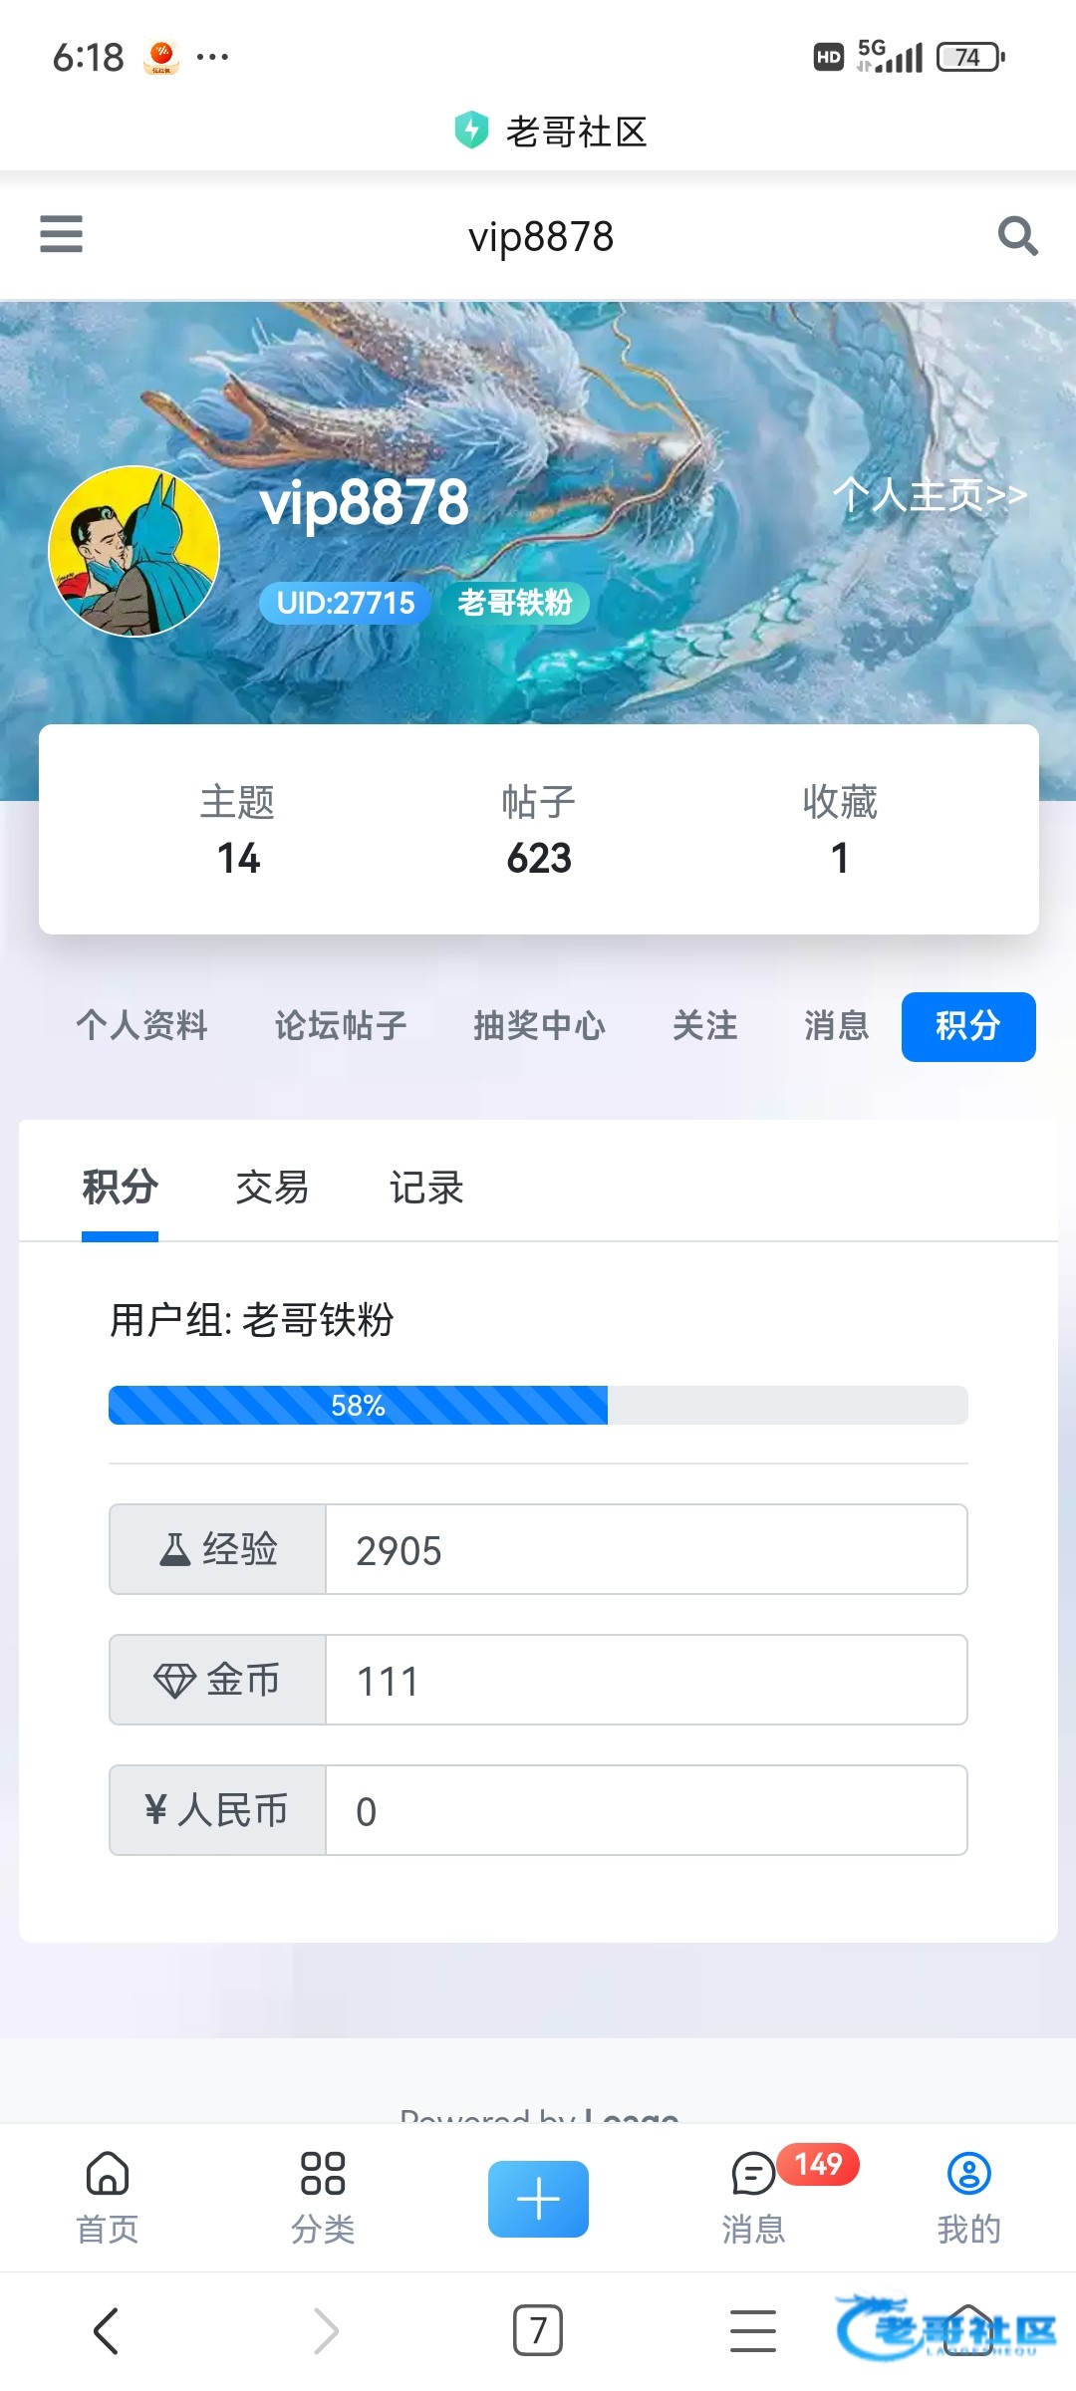Screen dimensions: 1076x2391
Task: Click the 积分 blue button
Action: pos(968,1026)
